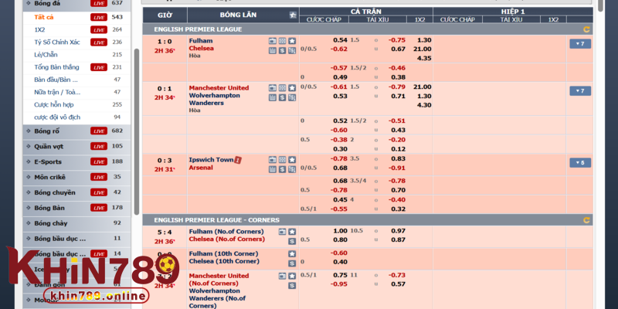Open score details icon for Manchester United match

(x=292, y=97)
